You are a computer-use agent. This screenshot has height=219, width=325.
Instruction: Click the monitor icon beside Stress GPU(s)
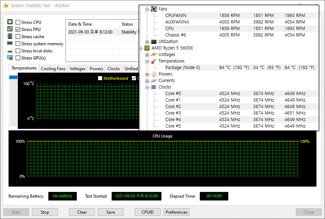(10, 58)
